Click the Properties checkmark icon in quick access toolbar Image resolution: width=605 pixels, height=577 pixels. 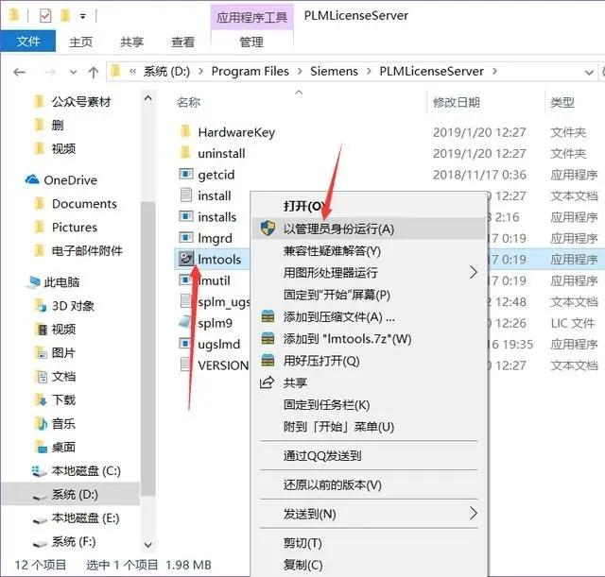(45, 15)
